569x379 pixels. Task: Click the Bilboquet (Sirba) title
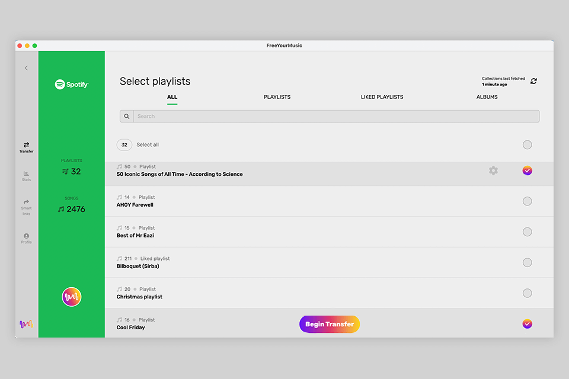point(138,266)
